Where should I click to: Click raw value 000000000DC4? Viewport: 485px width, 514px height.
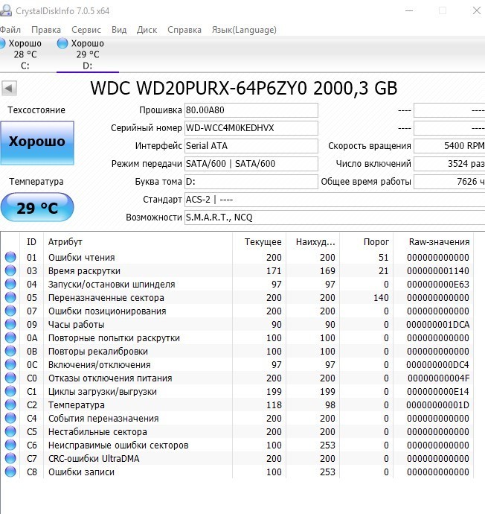tap(437, 365)
